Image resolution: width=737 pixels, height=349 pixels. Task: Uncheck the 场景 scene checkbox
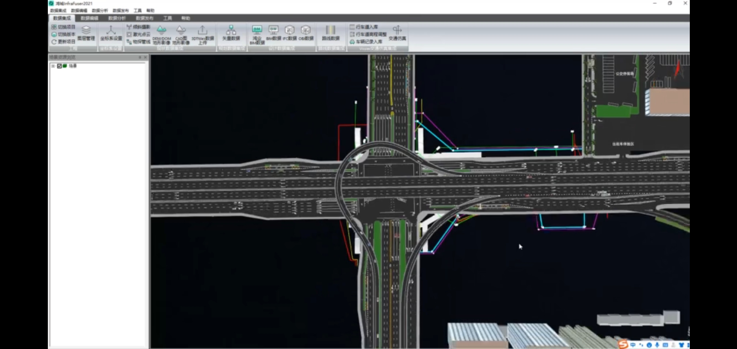(x=59, y=66)
